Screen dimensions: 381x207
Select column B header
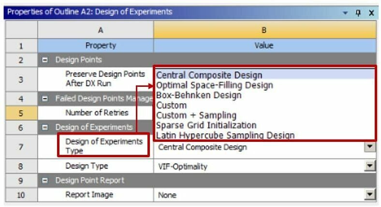(264, 30)
